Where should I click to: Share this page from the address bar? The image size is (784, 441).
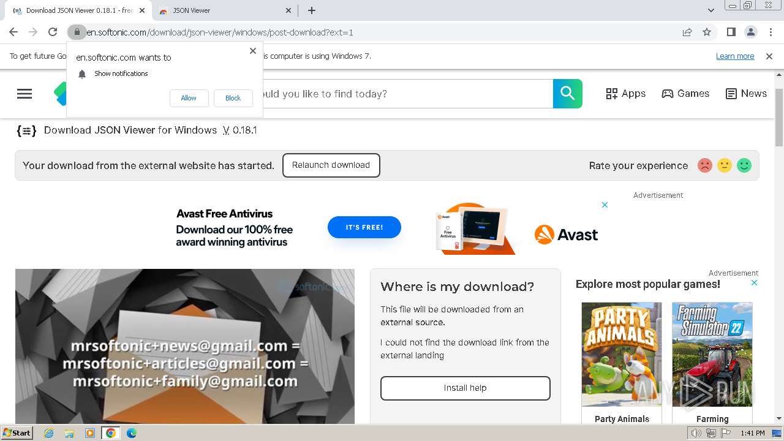(687, 32)
